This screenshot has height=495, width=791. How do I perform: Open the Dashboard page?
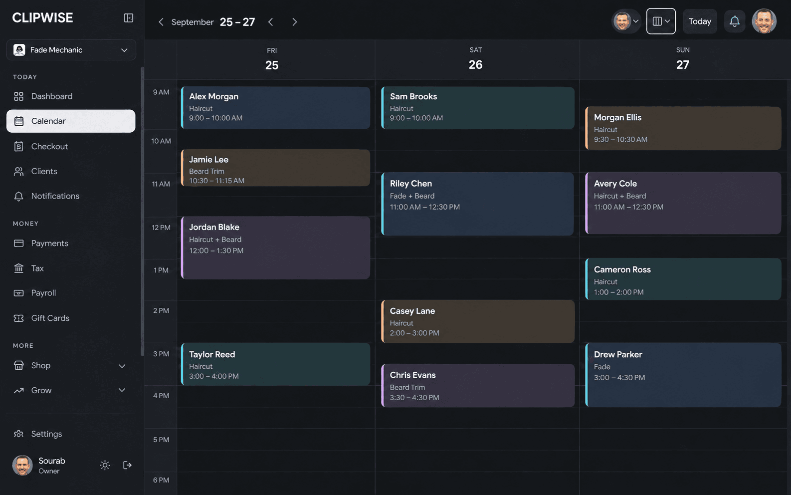[70, 96]
